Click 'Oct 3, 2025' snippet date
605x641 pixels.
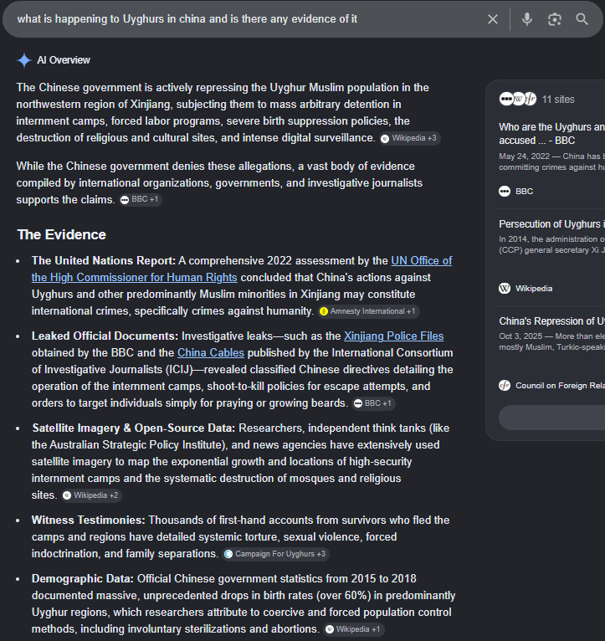tap(520, 336)
